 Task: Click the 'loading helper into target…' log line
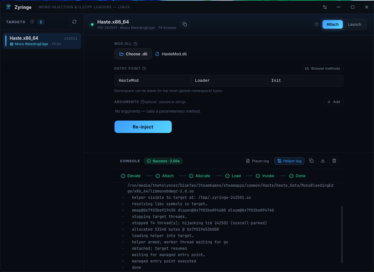(163, 236)
